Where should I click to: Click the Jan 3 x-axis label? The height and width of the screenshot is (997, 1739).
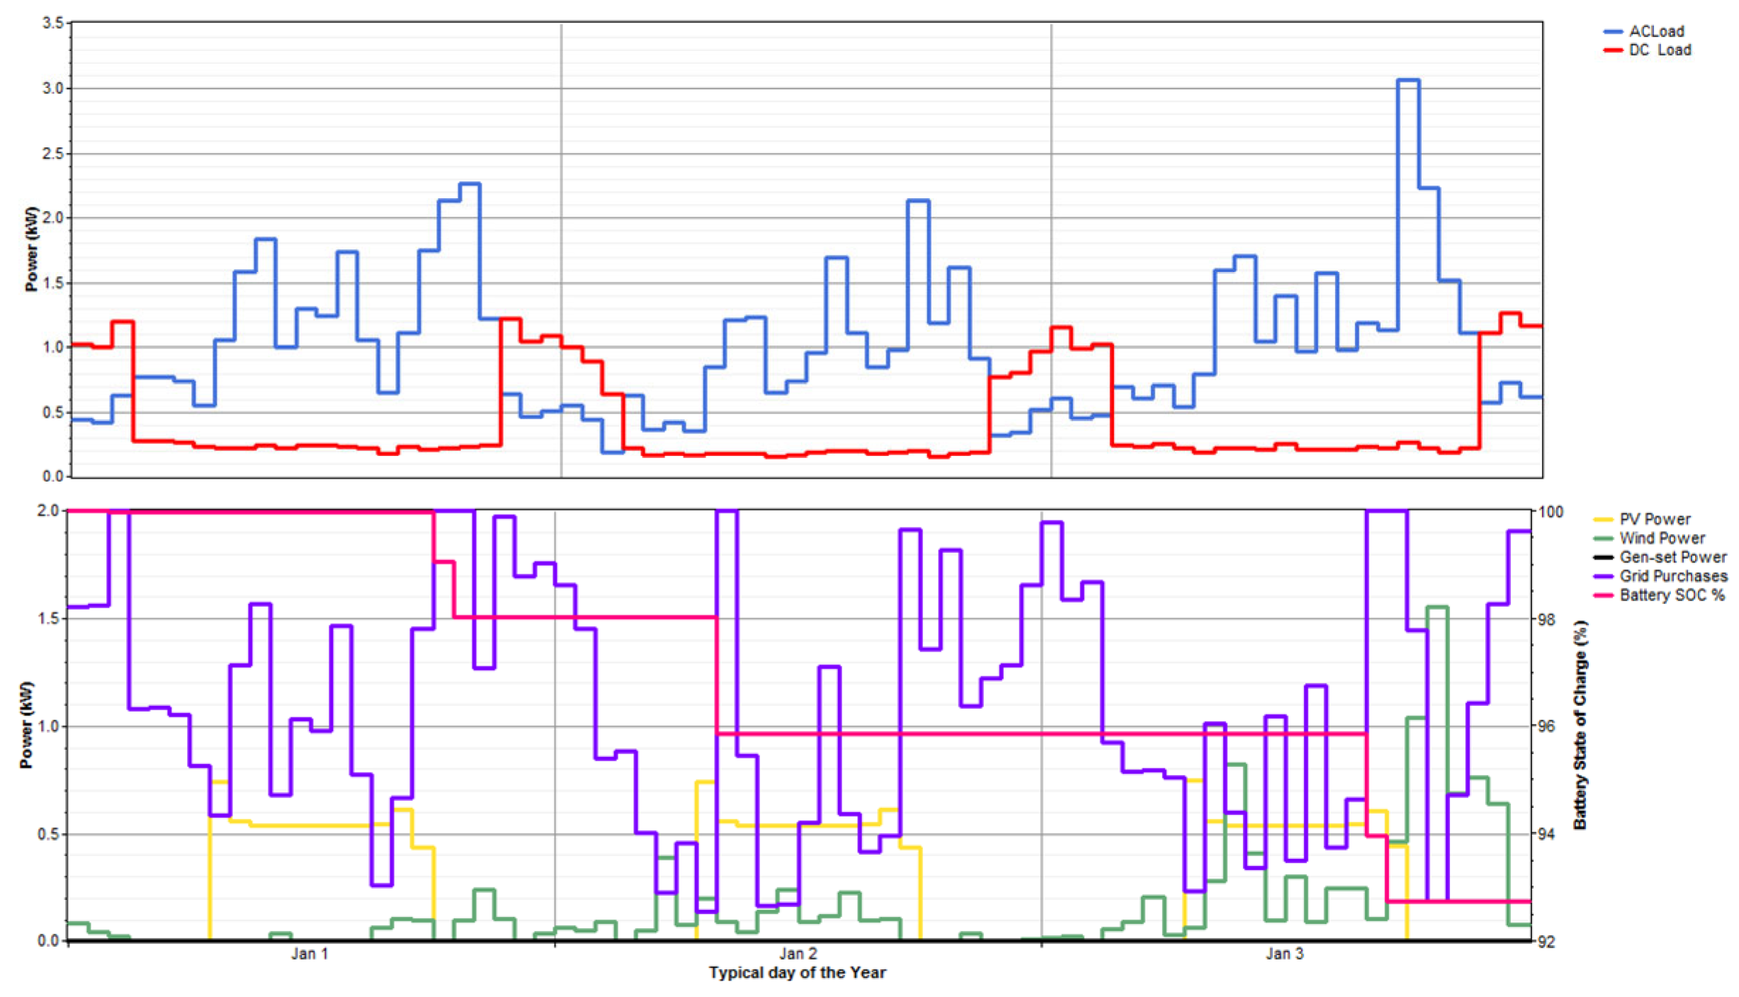point(1284,954)
